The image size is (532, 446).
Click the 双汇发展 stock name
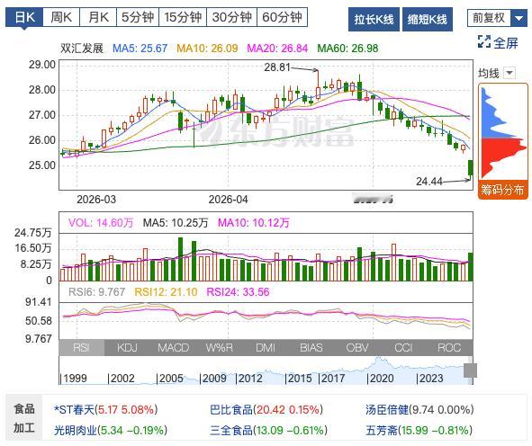click(x=82, y=49)
